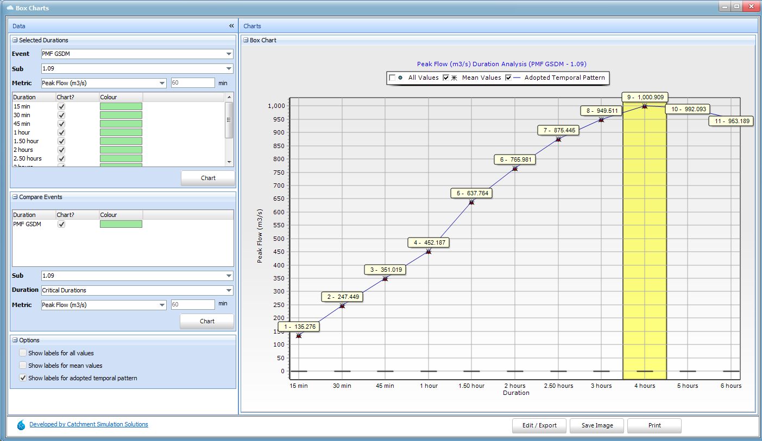Click the Box Charts window title icon
This screenshot has width=762, height=441.
pos(9,8)
